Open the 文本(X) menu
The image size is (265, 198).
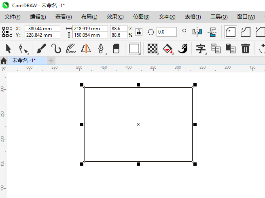[x=167, y=17]
